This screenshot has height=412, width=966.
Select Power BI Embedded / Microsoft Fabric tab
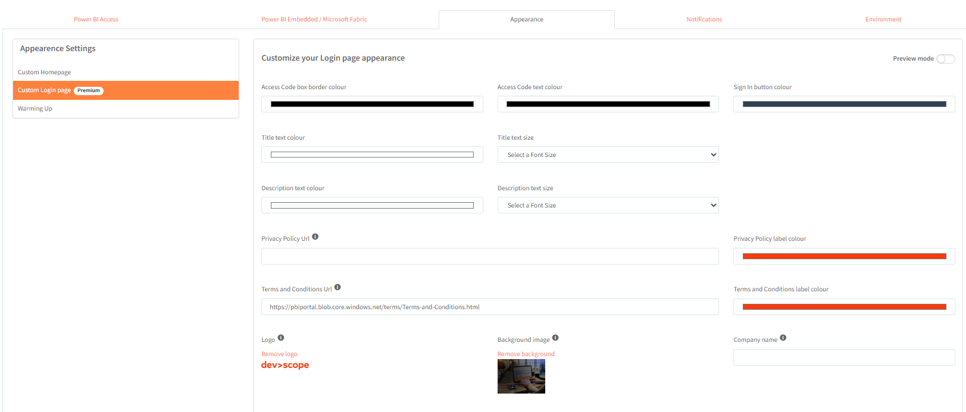tap(314, 20)
